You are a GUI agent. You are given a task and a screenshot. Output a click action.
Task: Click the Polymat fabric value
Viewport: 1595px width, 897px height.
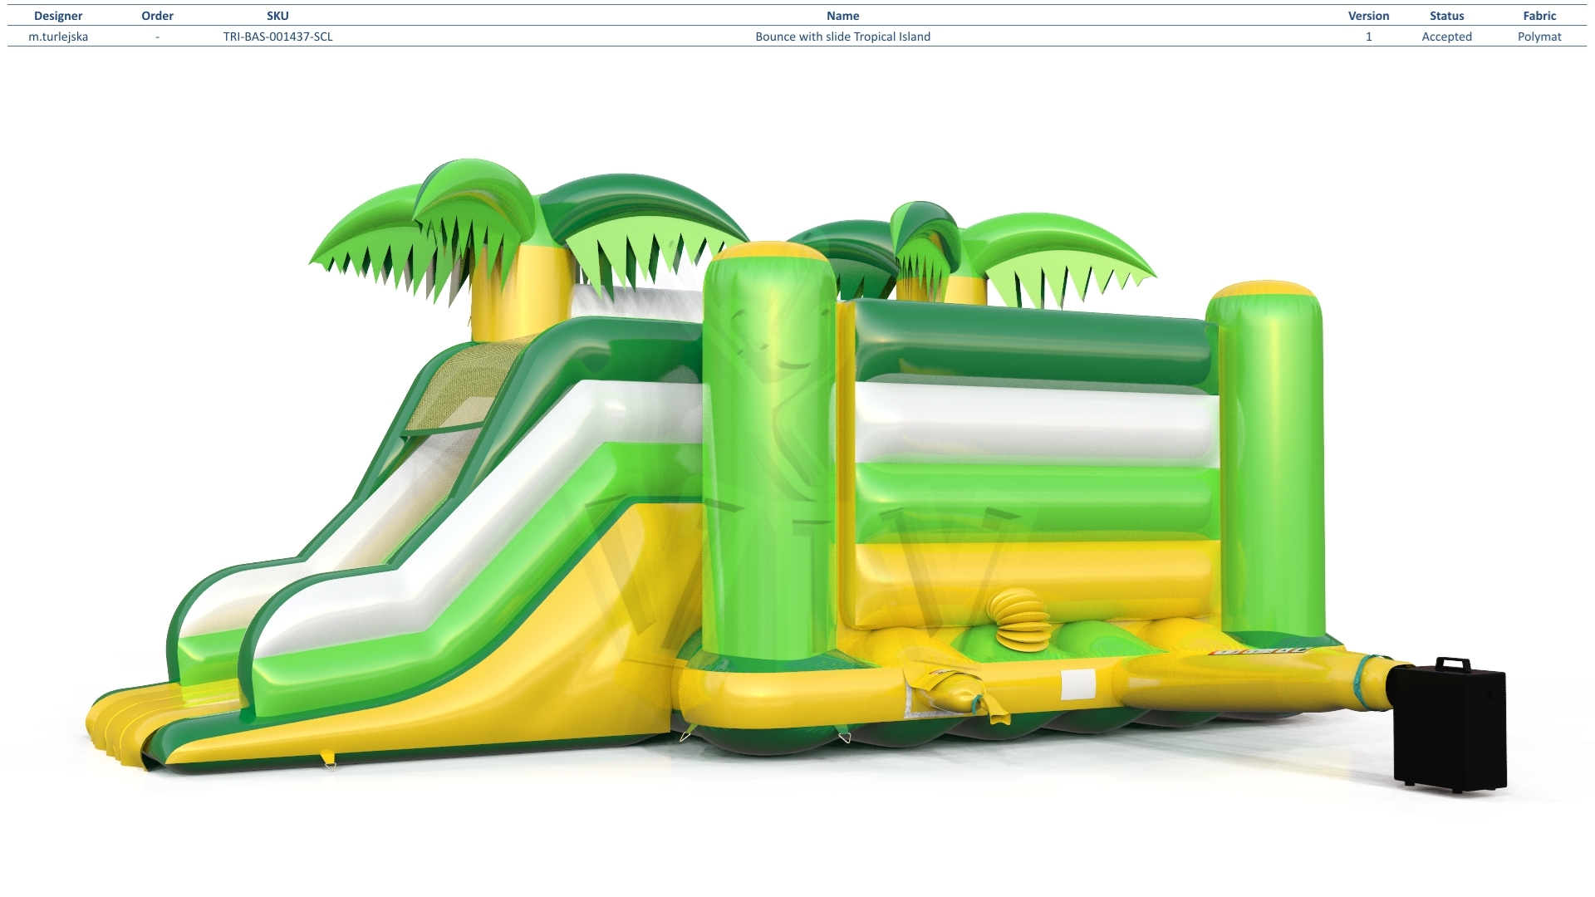[1539, 37]
